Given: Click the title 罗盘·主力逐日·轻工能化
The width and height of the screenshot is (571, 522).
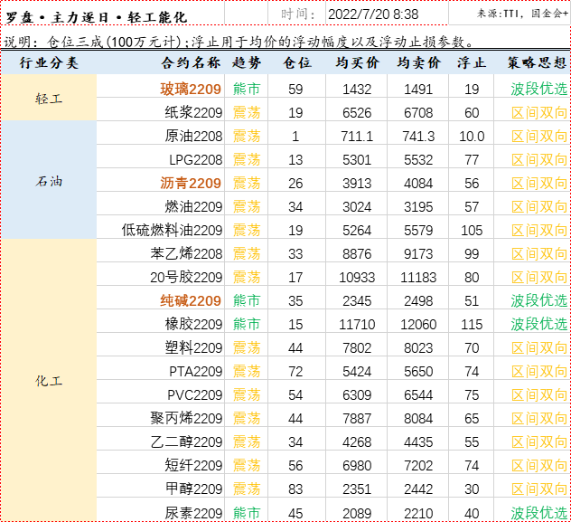Looking at the screenshot, I should [96, 17].
